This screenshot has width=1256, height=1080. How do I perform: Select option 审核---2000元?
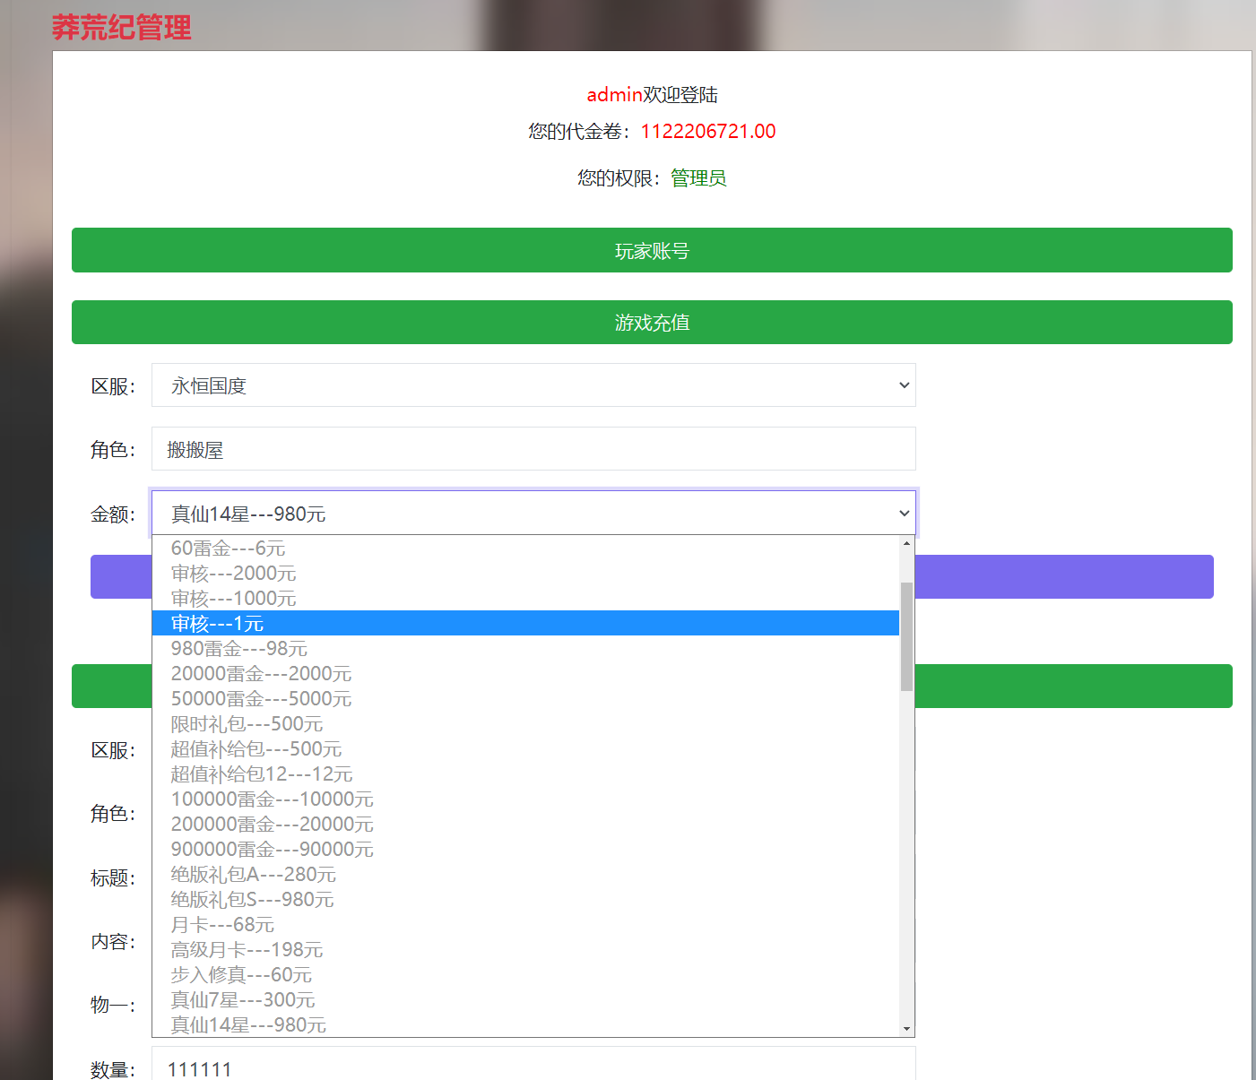tap(234, 573)
